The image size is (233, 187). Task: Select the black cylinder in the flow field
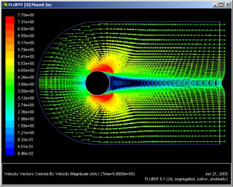point(97,83)
